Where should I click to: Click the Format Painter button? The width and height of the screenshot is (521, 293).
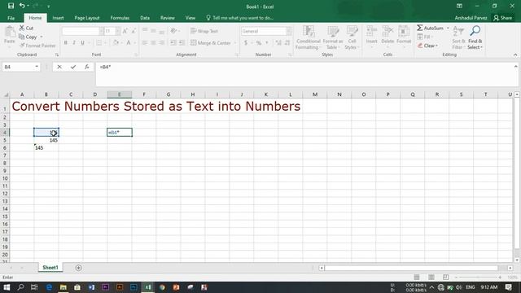(37, 46)
